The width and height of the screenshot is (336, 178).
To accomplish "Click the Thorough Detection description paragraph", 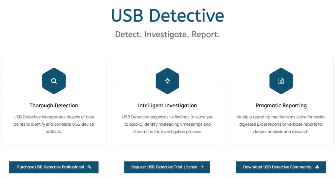I will 54,124.
